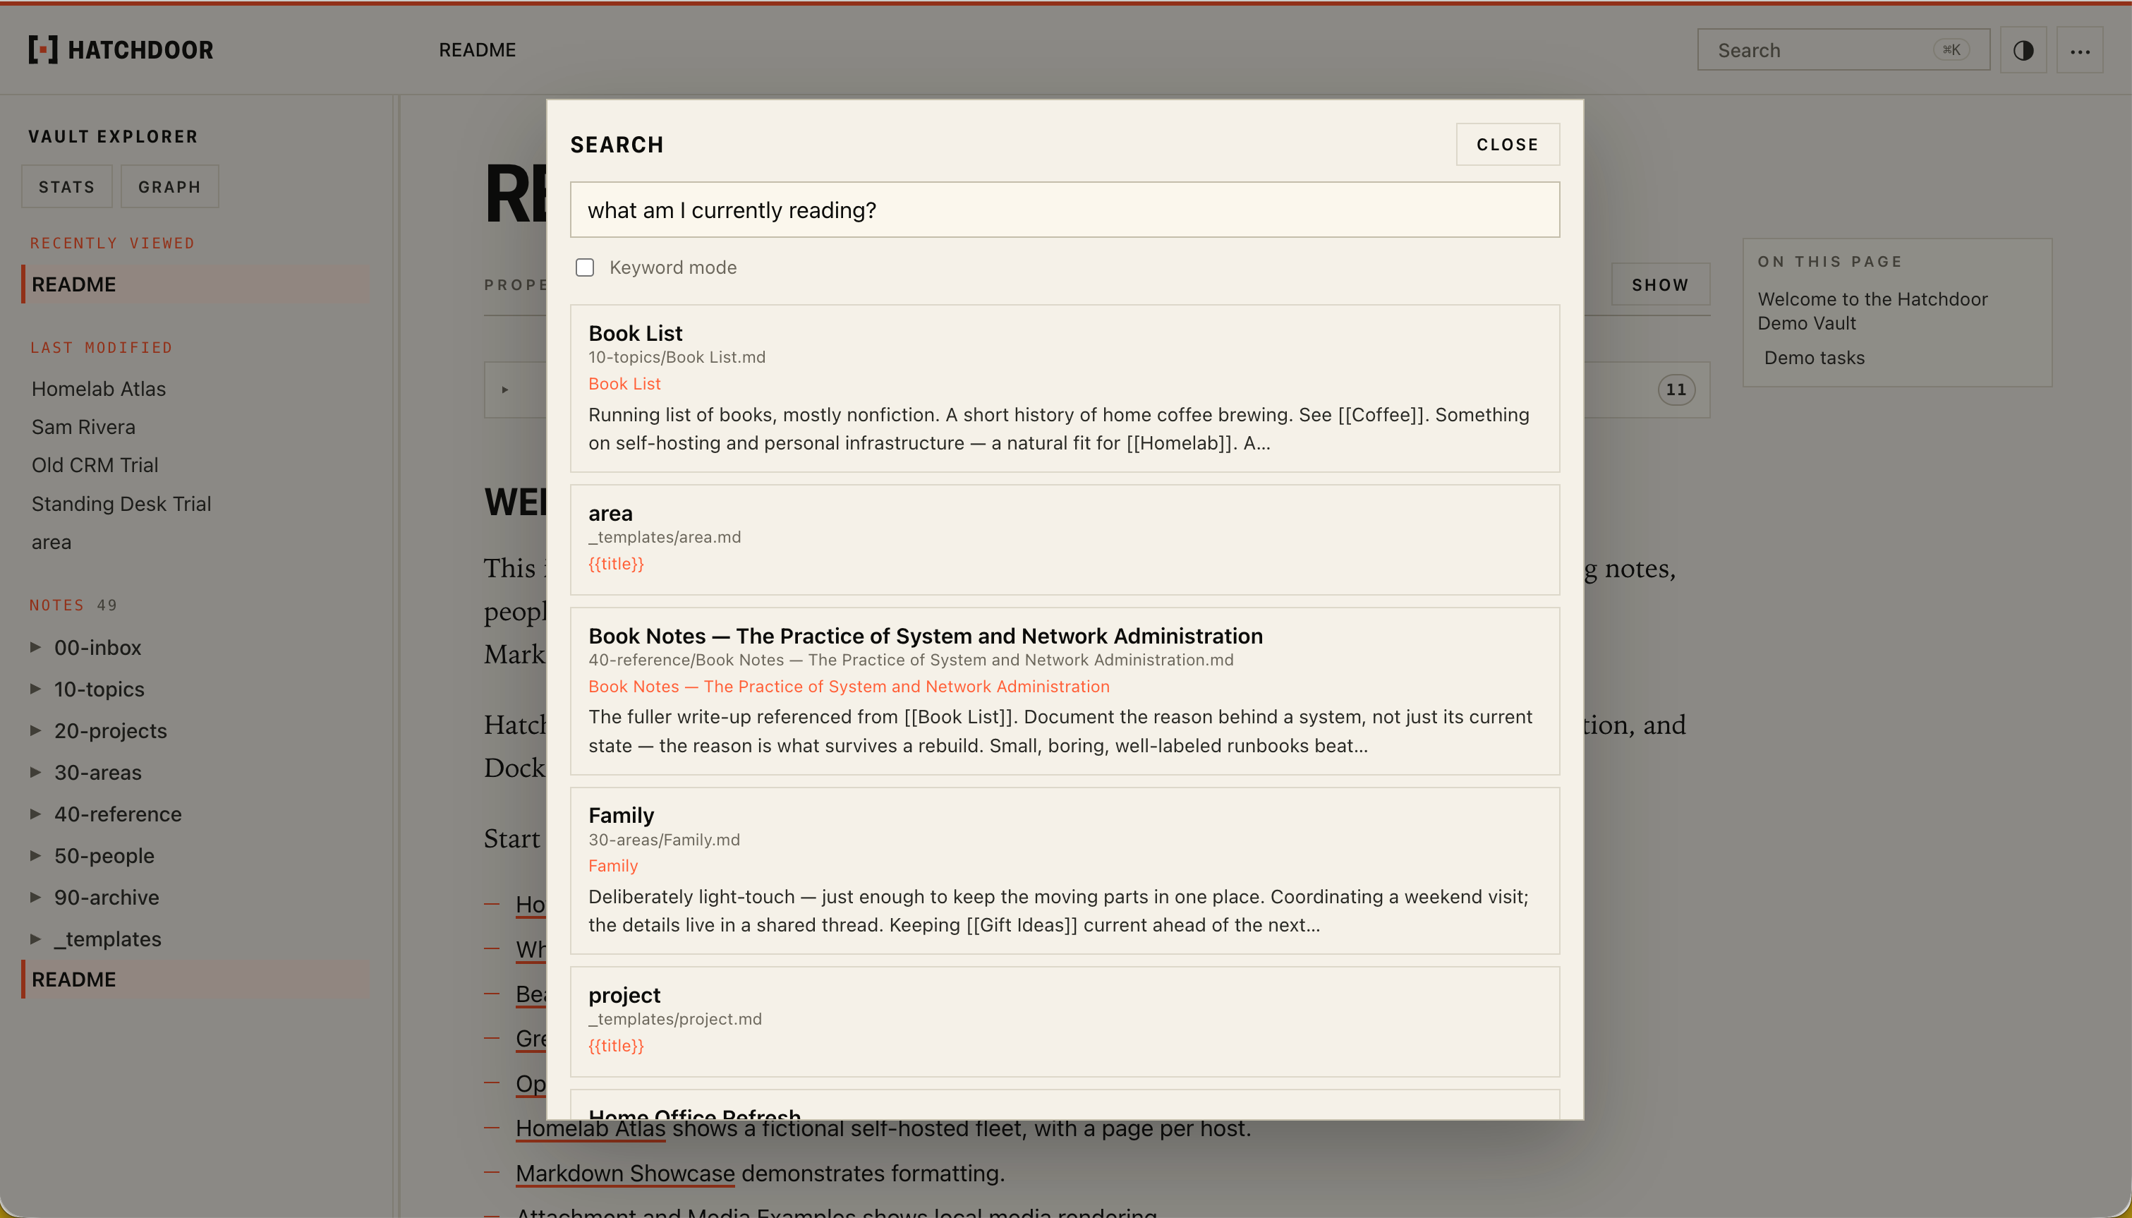
Task: Open Standing Desk Trial in Last Modified
Action: 121,504
